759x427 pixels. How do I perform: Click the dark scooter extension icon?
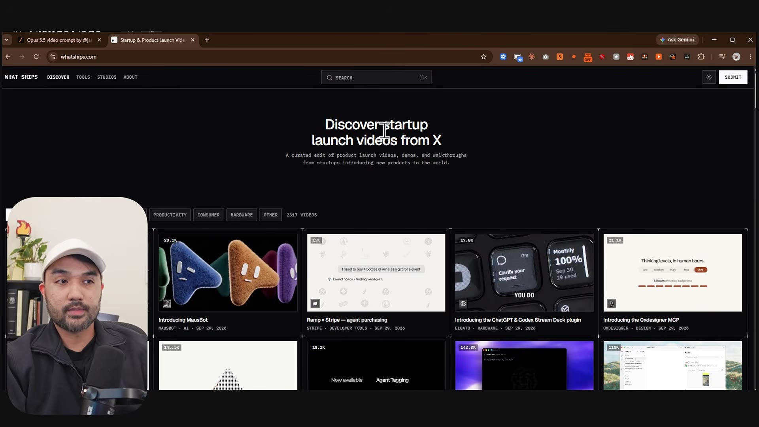pos(687,57)
